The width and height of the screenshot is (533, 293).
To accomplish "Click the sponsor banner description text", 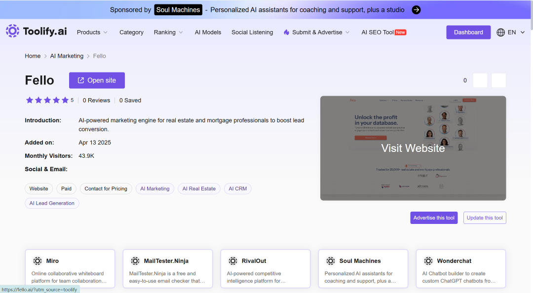I will 307,10.
